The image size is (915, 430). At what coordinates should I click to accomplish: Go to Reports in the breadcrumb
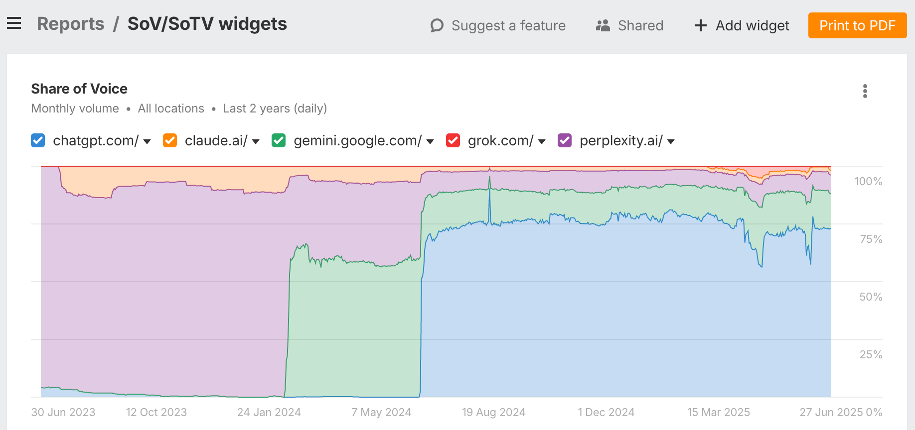[71, 24]
